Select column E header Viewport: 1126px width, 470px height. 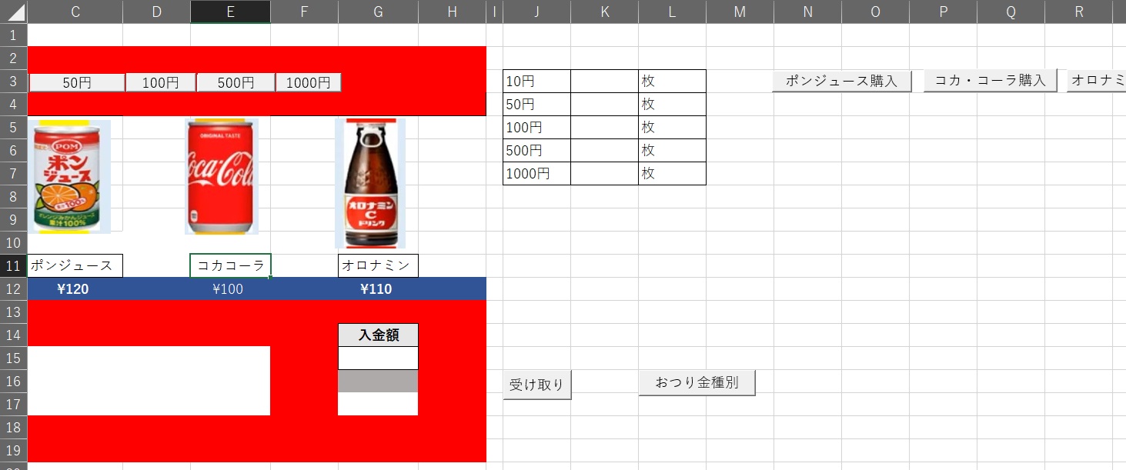(230, 12)
